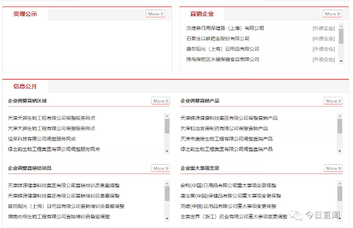
Task: Open More for 企业调整直销区域
Action: pyautogui.click(x=160, y=101)
